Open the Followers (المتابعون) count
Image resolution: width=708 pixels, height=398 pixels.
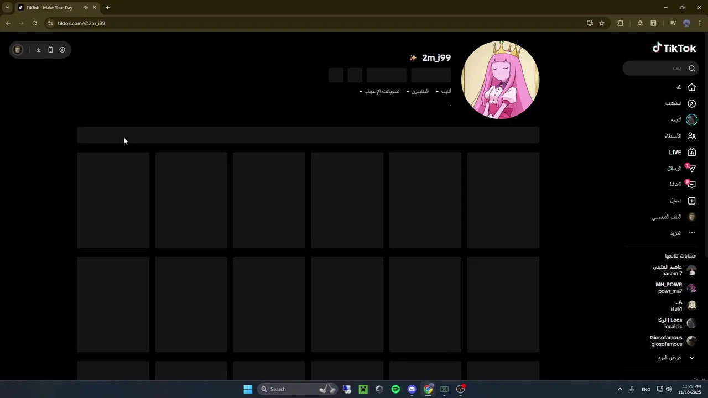pyautogui.click(x=418, y=91)
